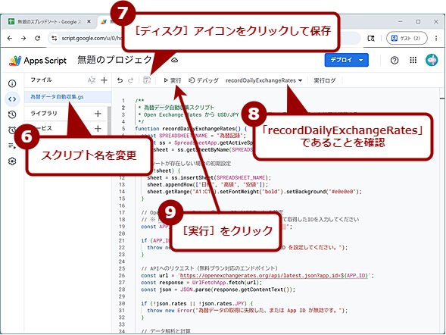Open the Overview info icon in sidebar

pyautogui.click(x=12, y=83)
